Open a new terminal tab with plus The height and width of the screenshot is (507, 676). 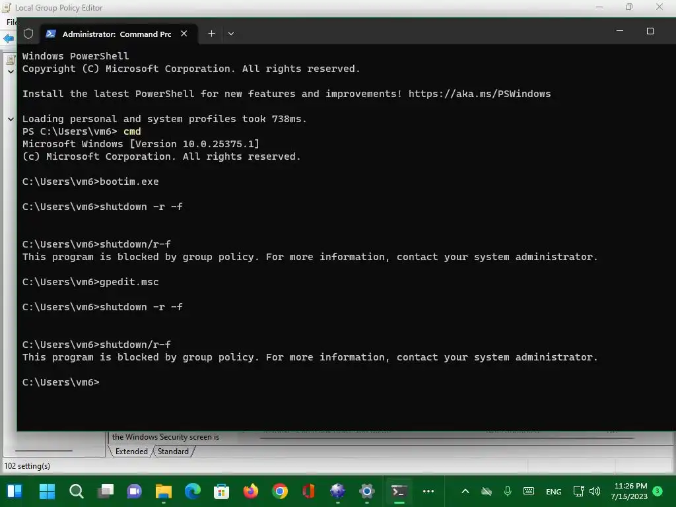pyautogui.click(x=211, y=34)
